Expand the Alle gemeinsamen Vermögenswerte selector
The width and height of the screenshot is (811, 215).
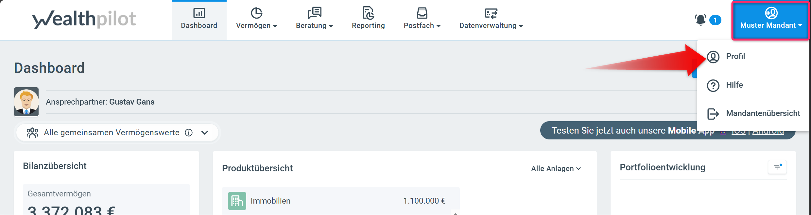[205, 133]
